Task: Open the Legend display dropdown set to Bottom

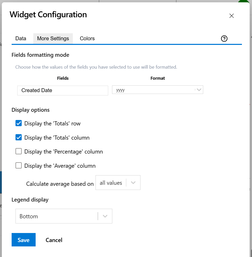Action: pos(64,216)
